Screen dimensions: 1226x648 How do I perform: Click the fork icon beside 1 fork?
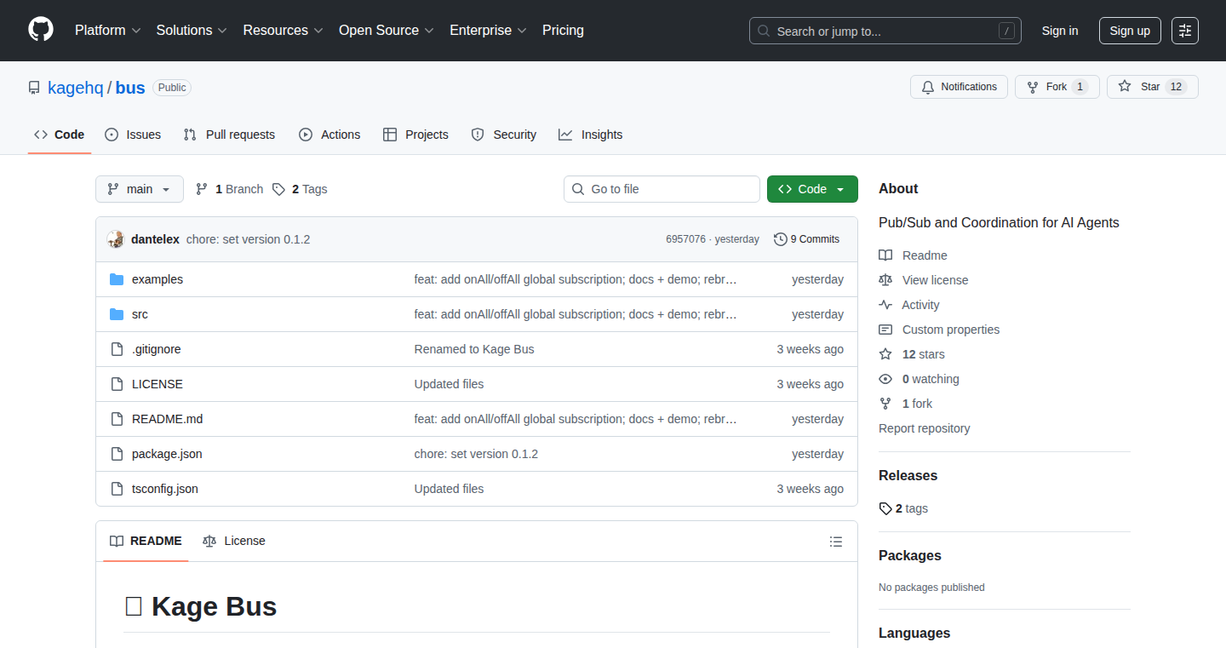click(x=885, y=404)
